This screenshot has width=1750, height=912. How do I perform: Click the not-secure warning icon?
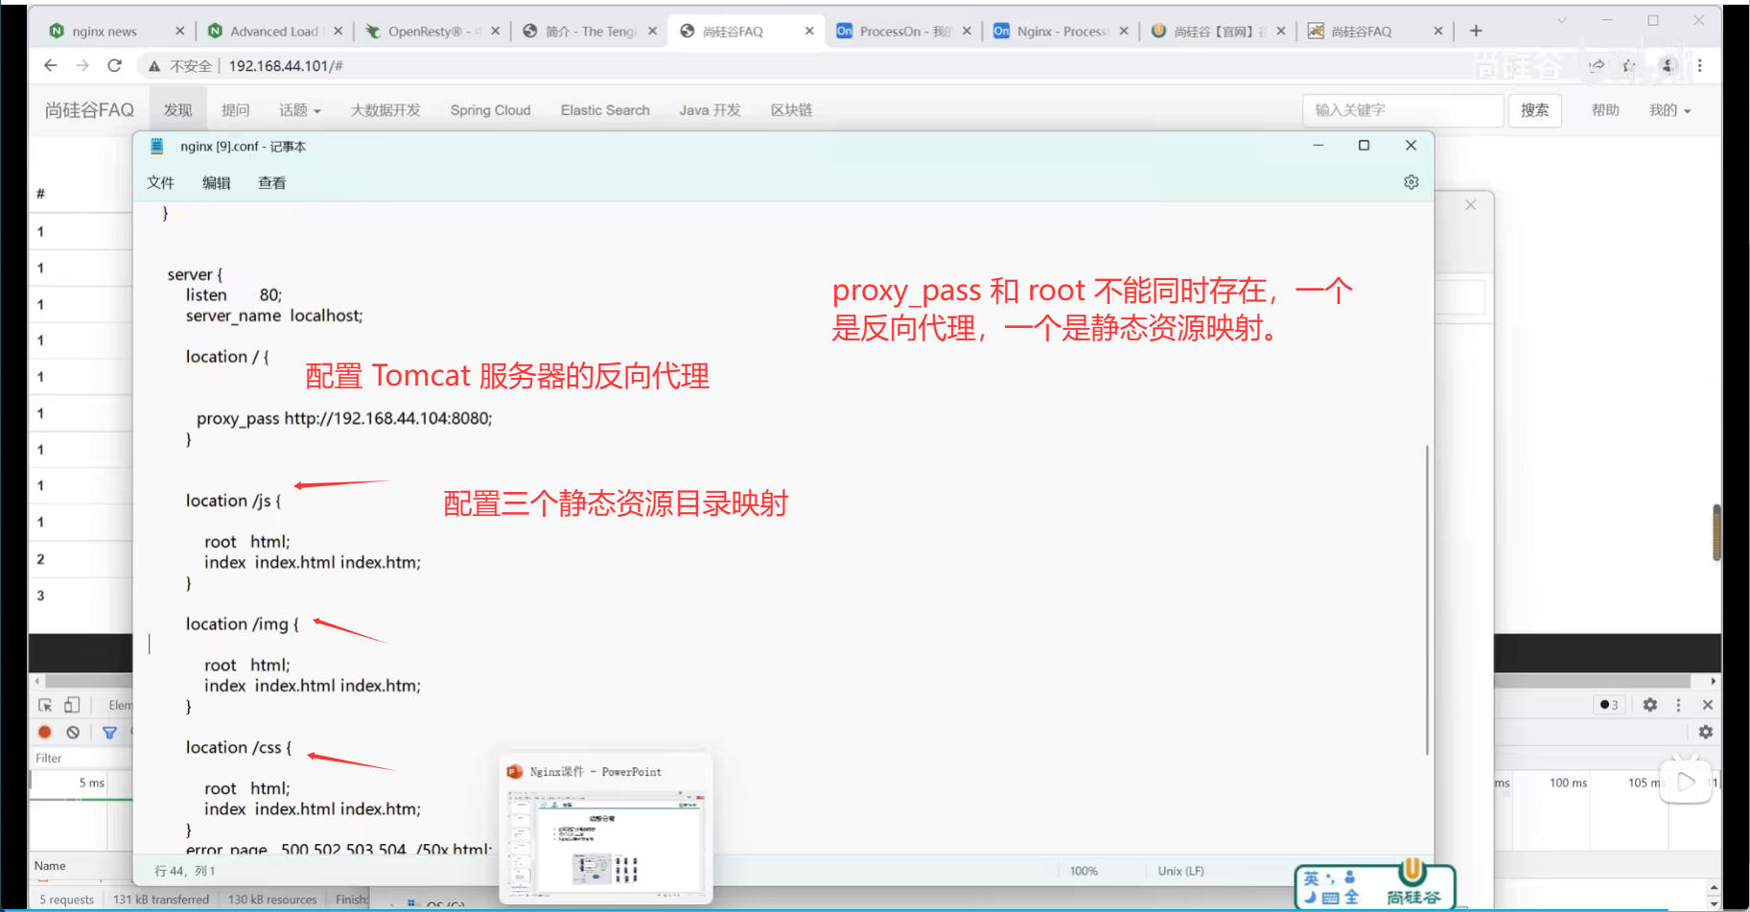[x=153, y=66]
